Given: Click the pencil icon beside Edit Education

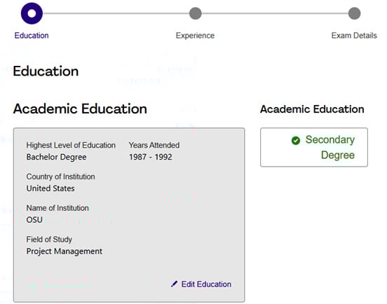Looking at the screenshot, I should click(174, 284).
